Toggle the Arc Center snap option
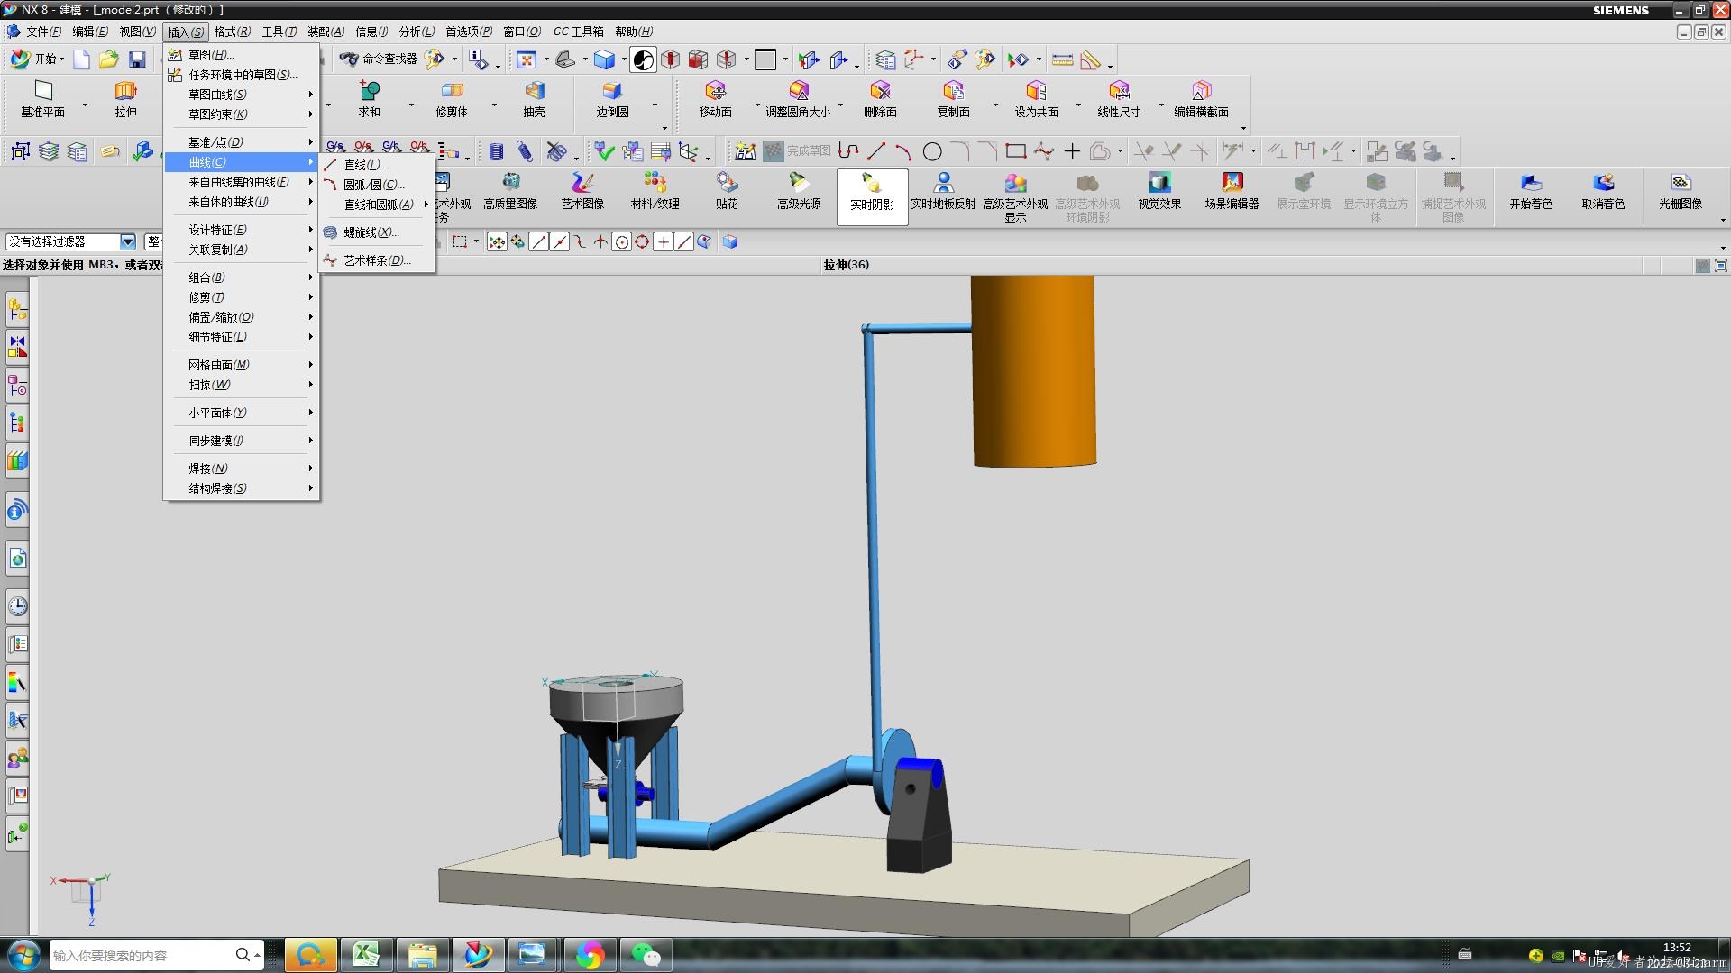The image size is (1731, 973). click(x=621, y=241)
